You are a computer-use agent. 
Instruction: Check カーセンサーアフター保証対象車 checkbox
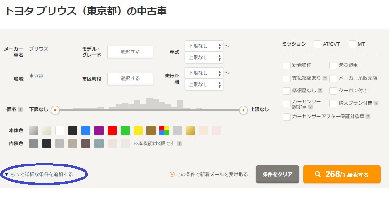[x=287, y=117]
